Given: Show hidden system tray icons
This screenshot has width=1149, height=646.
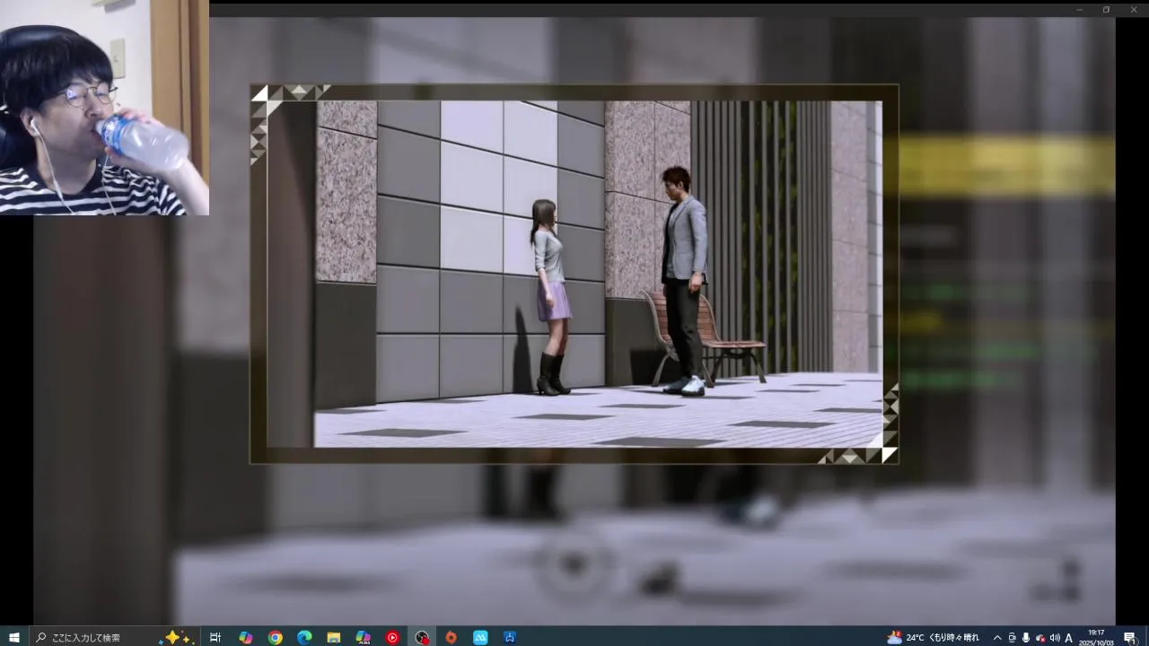Looking at the screenshot, I should [x=997, y=637].
